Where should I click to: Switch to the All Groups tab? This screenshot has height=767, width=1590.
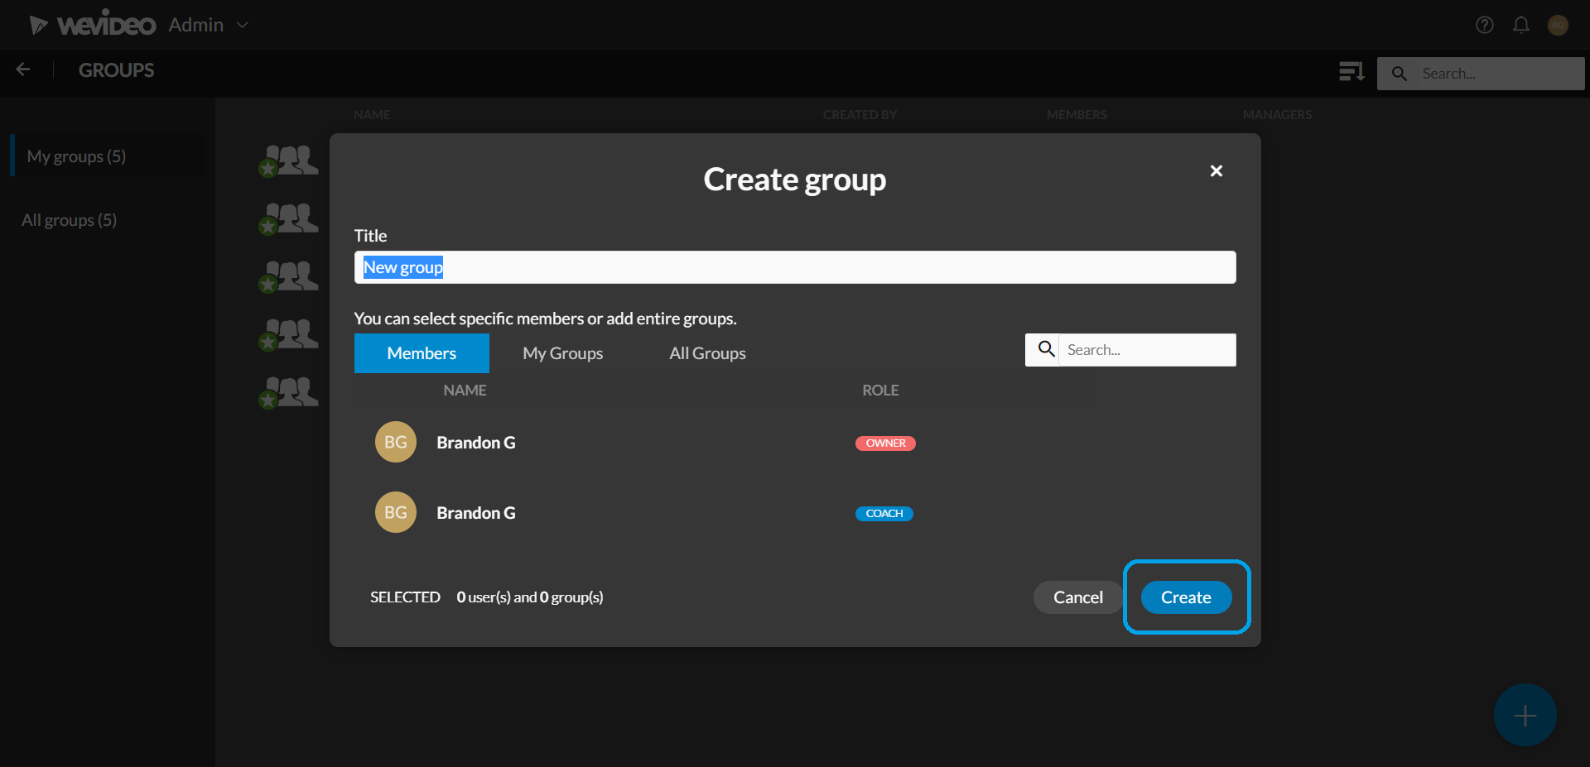coord(706,353)
